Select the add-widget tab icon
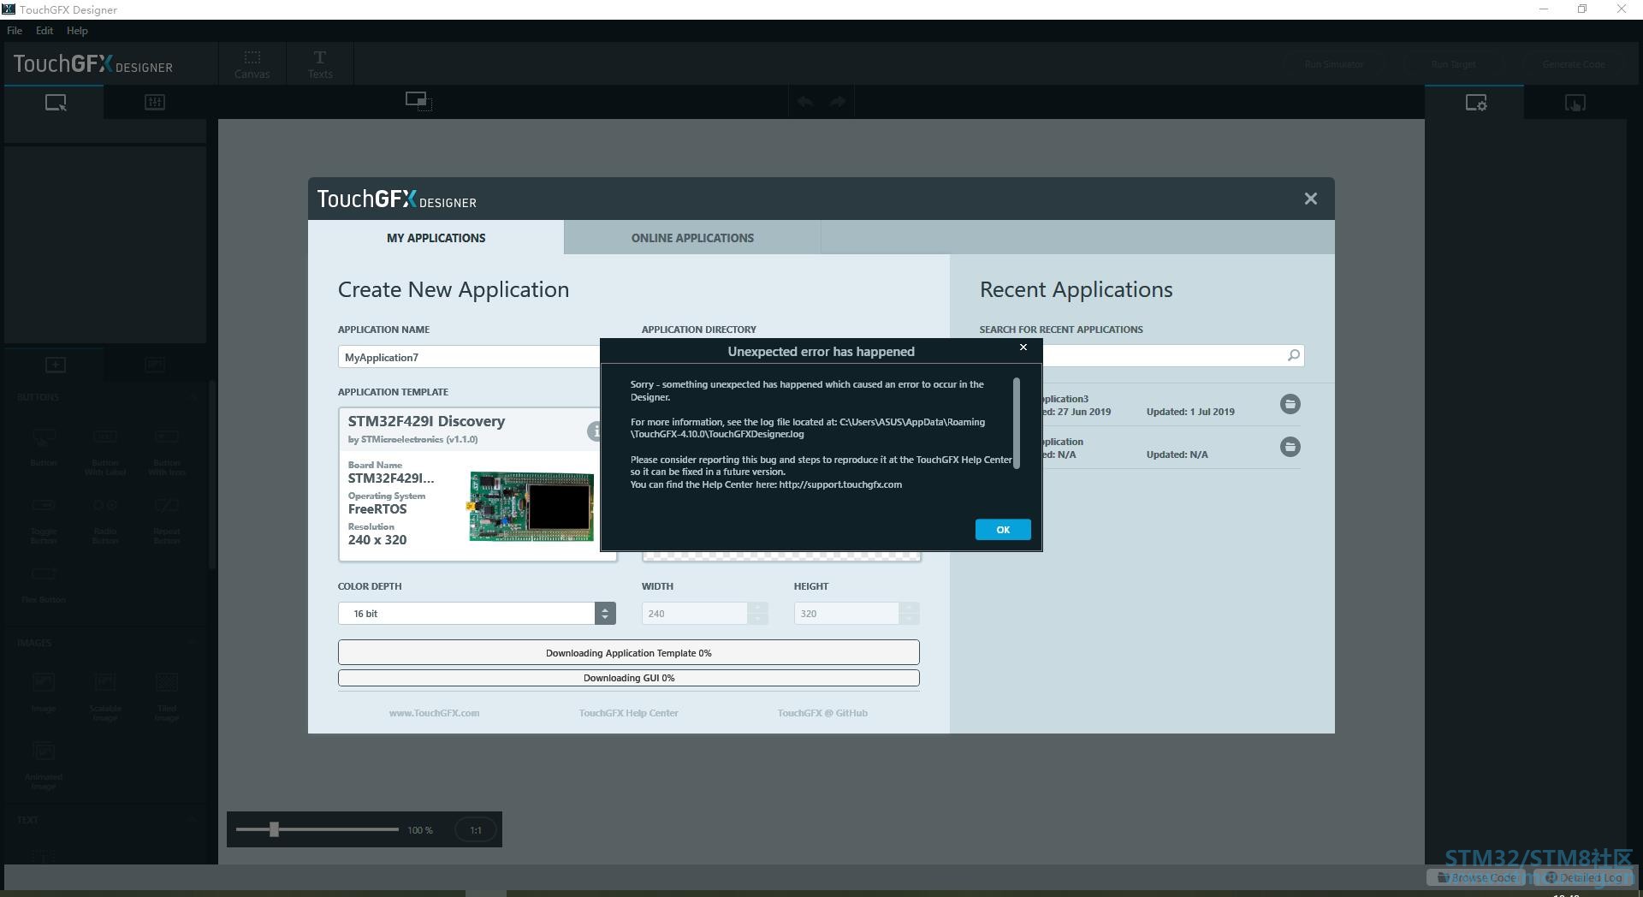Image resolution: width=1643 pixels, height=897 pixels. 55,365
